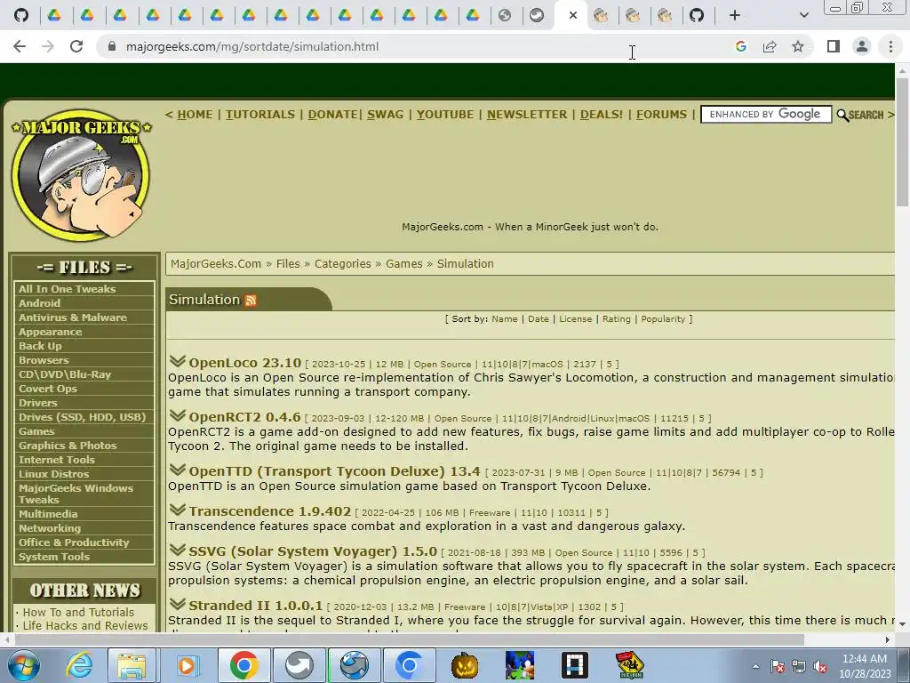Expand the OpenTTD 13.4 entry arrow
The image size is (910, 683).
(x=178, y=470)
